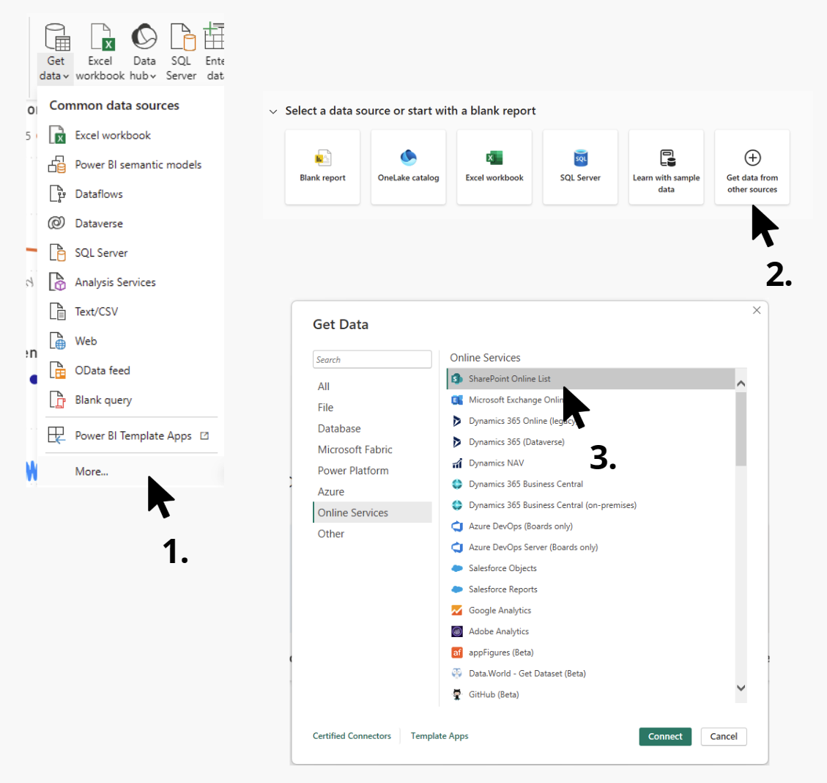Switch to the Online Services category
This screenshot has height=783, width=827.
click(x=351, y=512)
